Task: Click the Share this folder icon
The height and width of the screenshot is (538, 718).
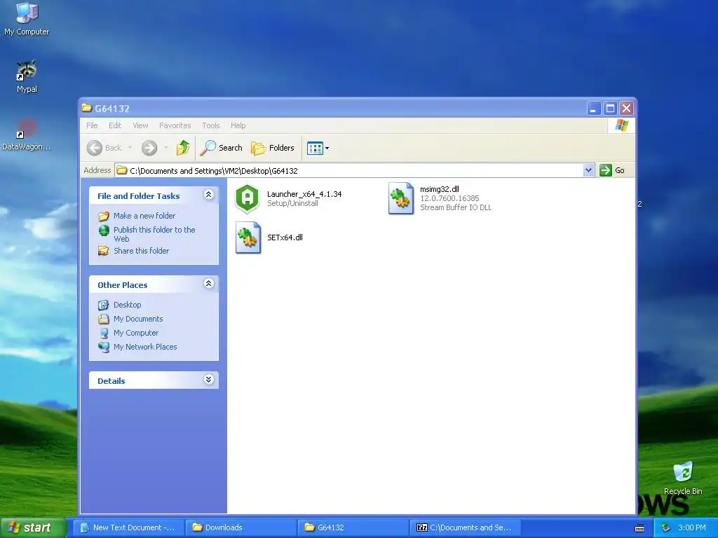Action: pyautogui.click(x=104, y=251)
